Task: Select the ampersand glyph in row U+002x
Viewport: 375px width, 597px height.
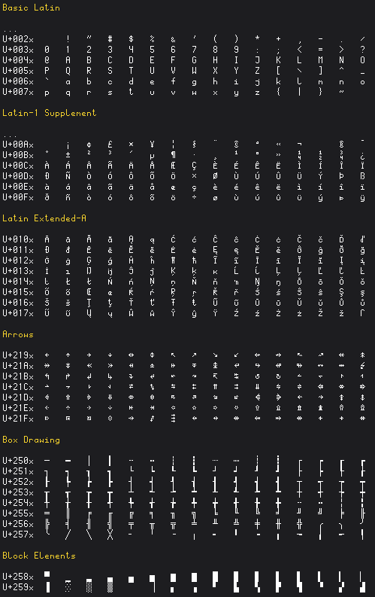Action: click(x=174, y=39)
